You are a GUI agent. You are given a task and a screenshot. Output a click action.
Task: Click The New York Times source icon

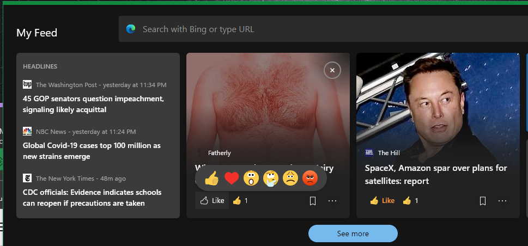pyautogui.click(x=27, y=178)
